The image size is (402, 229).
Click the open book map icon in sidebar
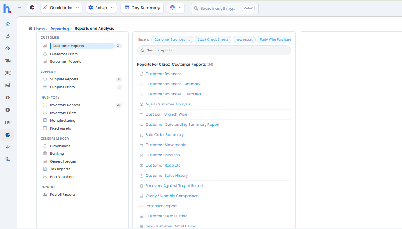click(x=8, y=122)
